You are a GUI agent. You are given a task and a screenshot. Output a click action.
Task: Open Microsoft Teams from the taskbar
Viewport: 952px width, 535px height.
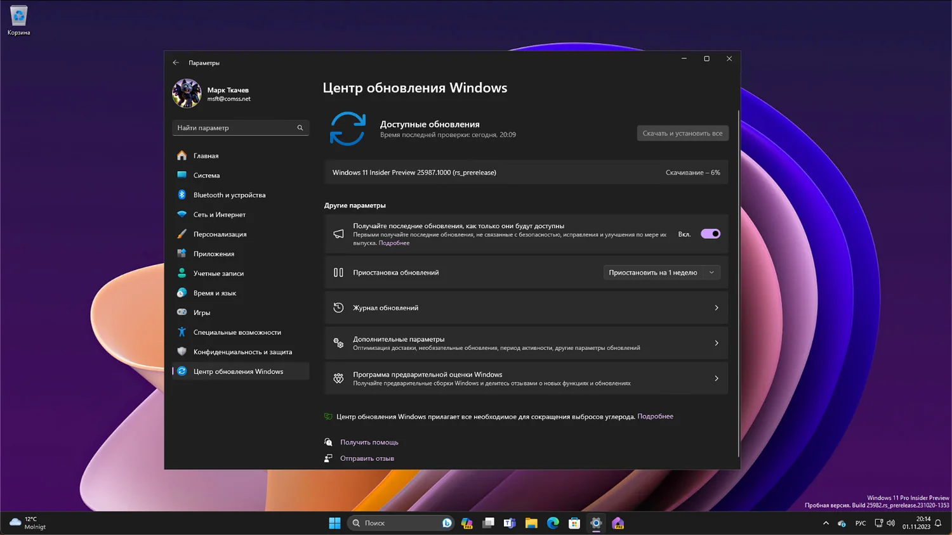click(x=510, y=523)
